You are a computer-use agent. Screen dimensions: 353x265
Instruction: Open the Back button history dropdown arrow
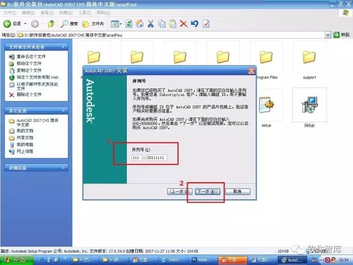pyautogui.click(x=25, y=23)
